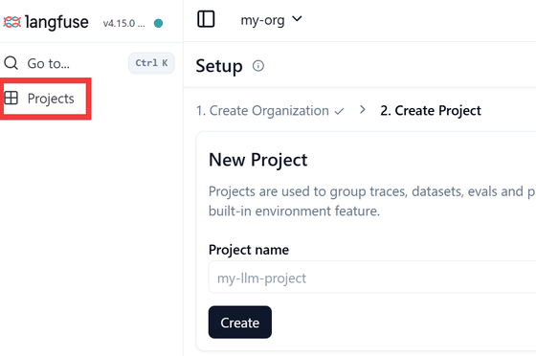This screenshot has width=536, height=356.
Task: Toggle the sidebar panel icon
Action: (x=206, y=19)
